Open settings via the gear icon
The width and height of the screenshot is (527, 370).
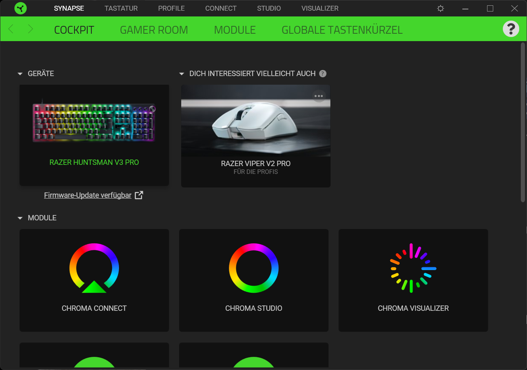441,8
